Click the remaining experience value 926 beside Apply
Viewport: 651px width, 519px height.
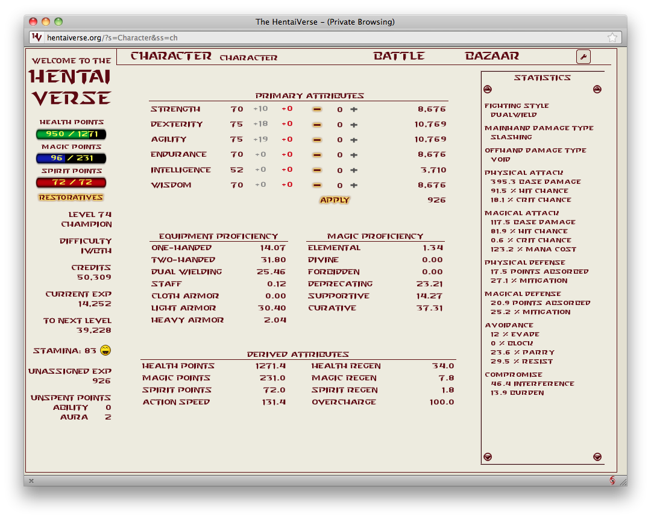tap(437, 200)
